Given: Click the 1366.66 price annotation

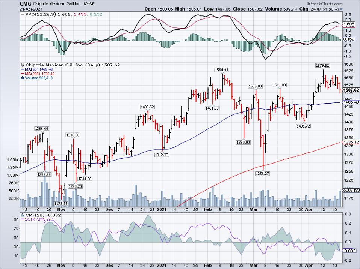Looking at the screenshot, I should coord(42,129).
